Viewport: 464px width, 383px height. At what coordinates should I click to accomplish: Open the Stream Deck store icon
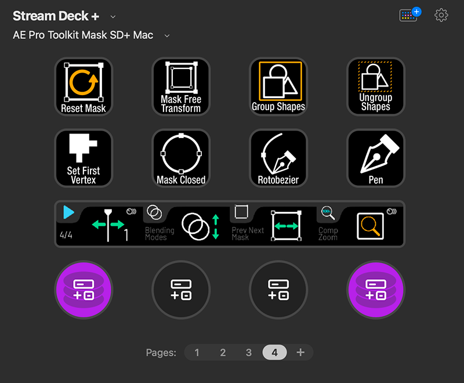(x=410, y=15)
